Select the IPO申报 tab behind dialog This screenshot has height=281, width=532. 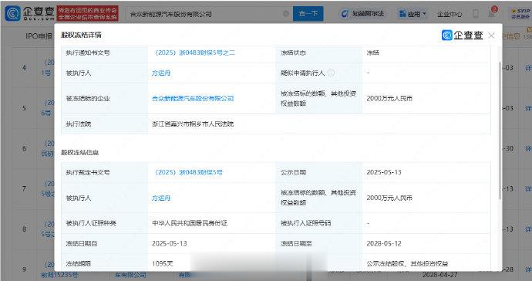(x=39, y=36)
